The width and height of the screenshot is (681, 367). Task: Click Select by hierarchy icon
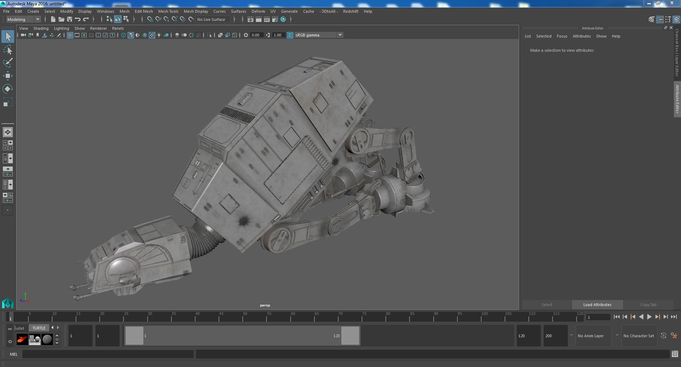click(x=109, y=19)
